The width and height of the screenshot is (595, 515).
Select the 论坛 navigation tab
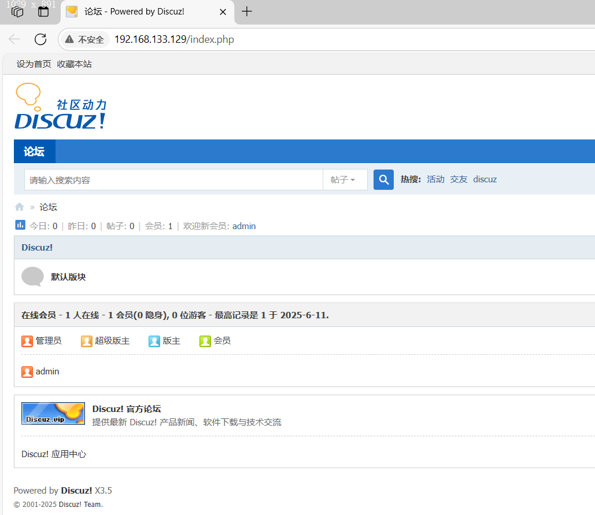pos(35,152)
